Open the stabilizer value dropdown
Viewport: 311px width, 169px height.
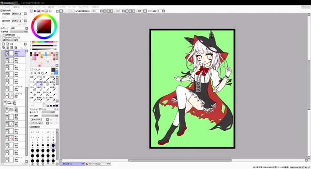[x=163, y=11]
